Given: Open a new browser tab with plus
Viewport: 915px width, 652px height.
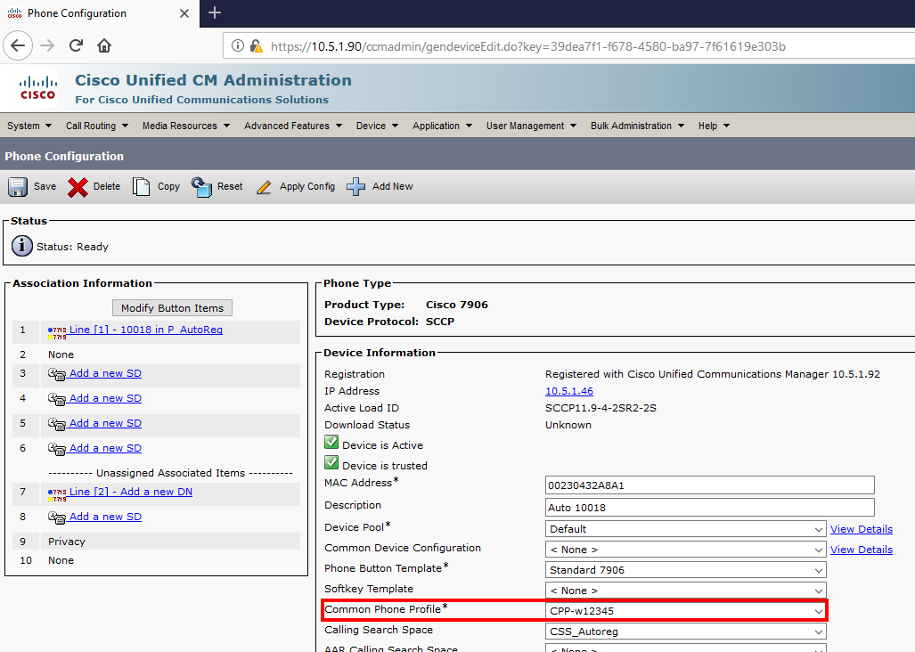Looking at the screenshot, I should [215, 12].
